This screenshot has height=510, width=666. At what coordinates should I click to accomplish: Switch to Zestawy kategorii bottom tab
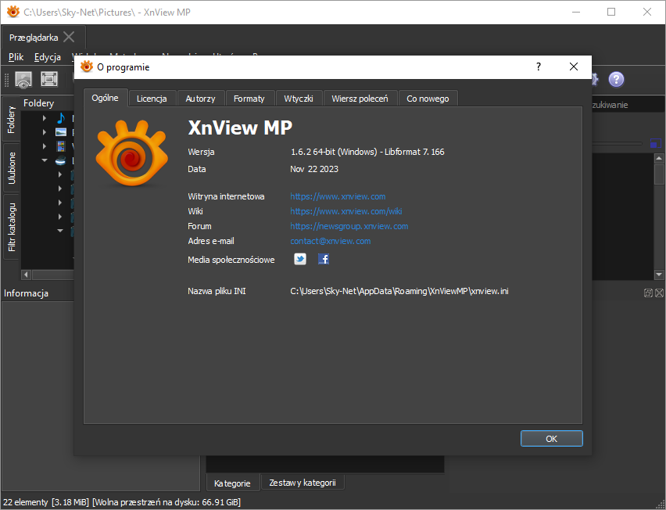(x=303, y=483)
